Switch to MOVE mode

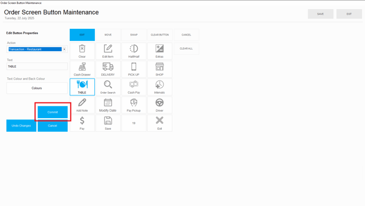(x=108, y=35)
